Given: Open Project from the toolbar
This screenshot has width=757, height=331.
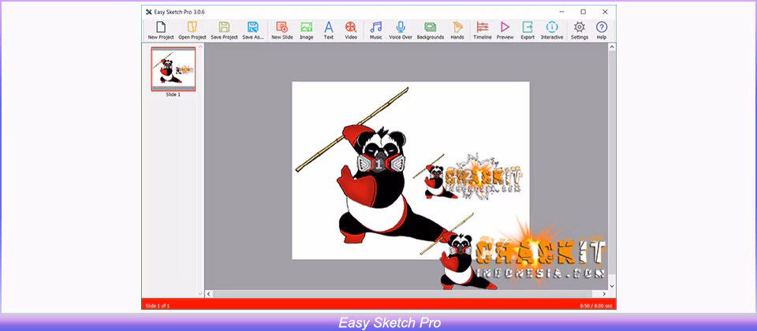Looking at the screenshot, I should click(x=192, y=31).
